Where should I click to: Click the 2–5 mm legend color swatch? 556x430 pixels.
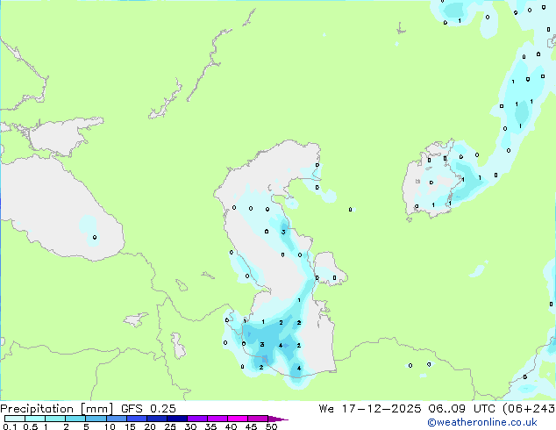pyautogui.click(x=75, y=419)
